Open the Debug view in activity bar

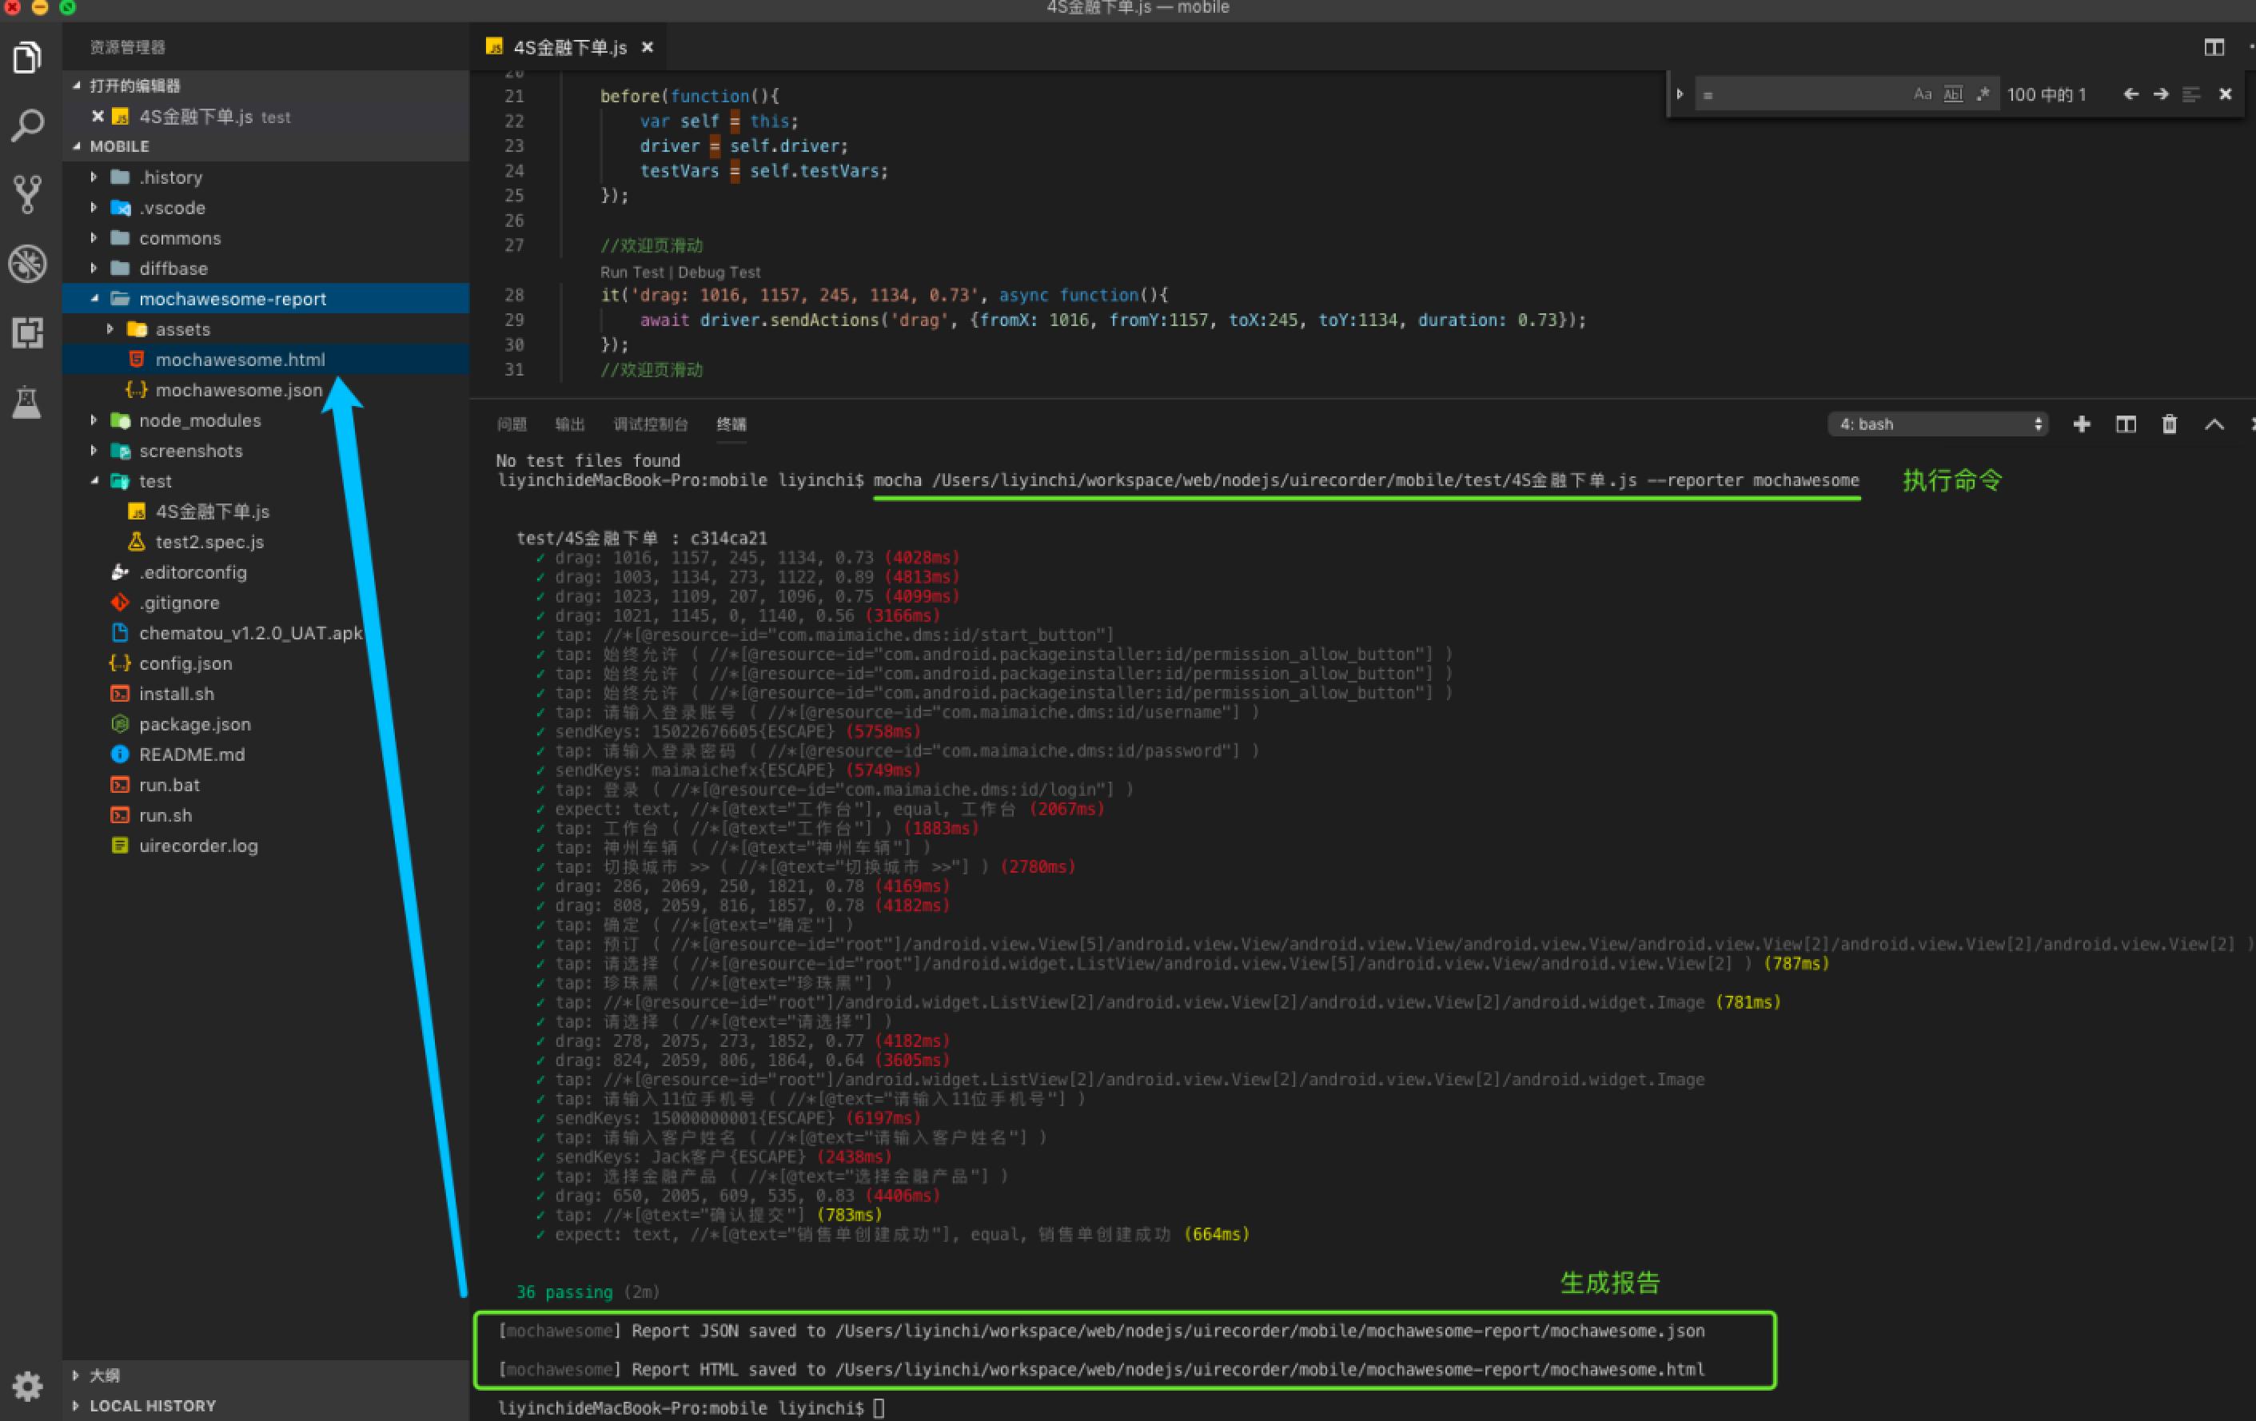pos(27,263)
